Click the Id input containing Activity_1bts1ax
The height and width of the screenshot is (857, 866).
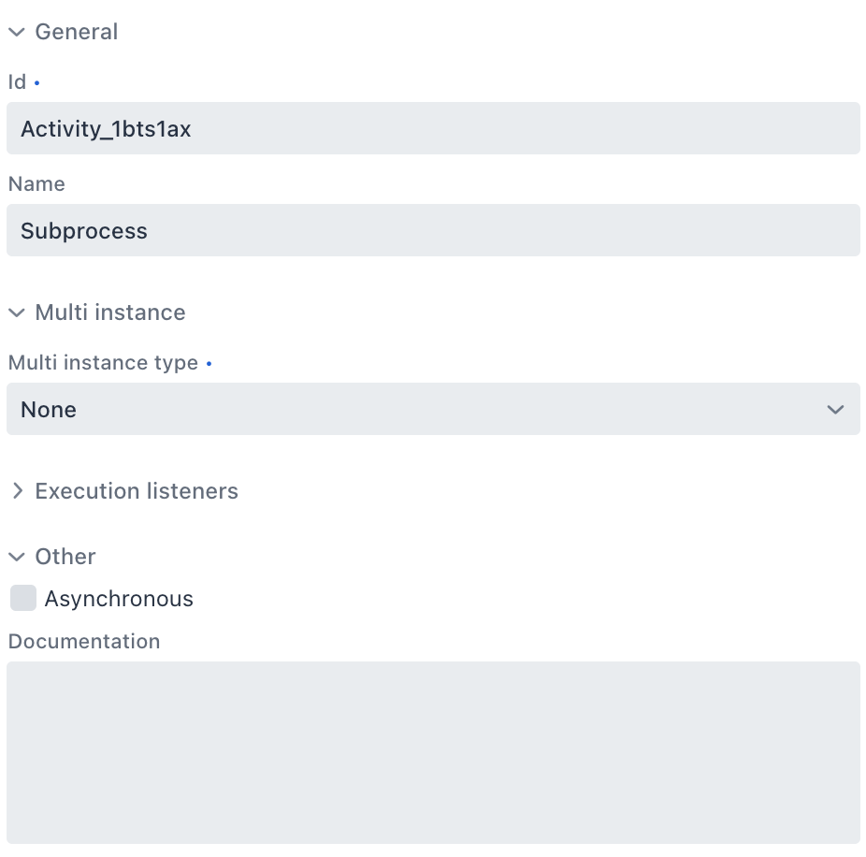[433, 128]
